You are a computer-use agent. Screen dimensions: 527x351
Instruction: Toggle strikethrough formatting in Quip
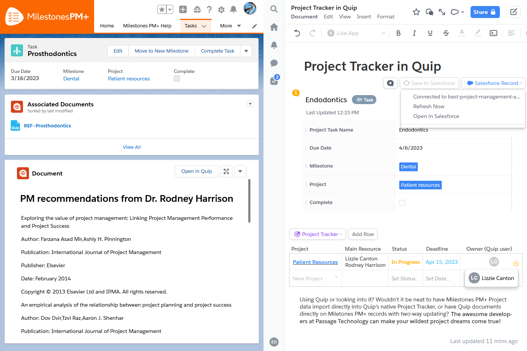(x=446, y=33)
